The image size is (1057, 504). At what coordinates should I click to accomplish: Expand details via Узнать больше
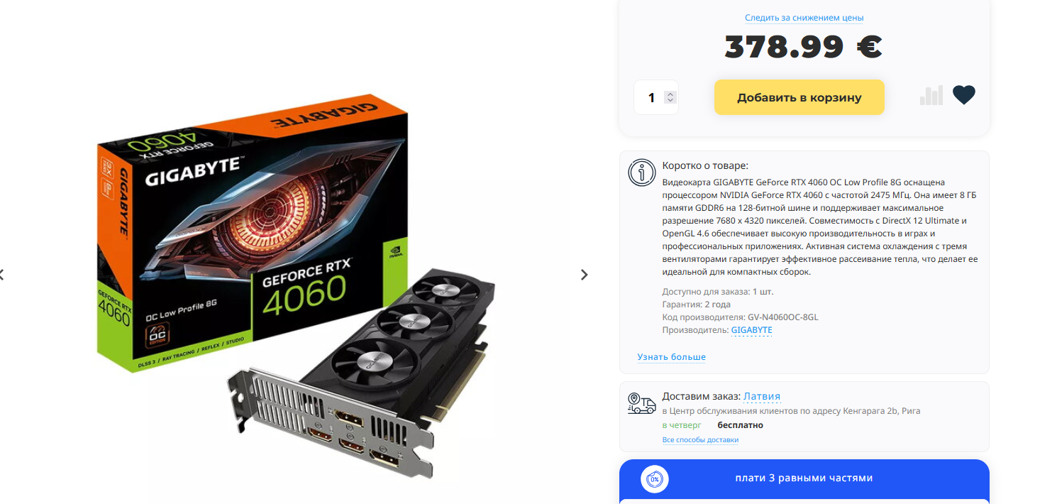pyautogui.click(x=672, y=357)
